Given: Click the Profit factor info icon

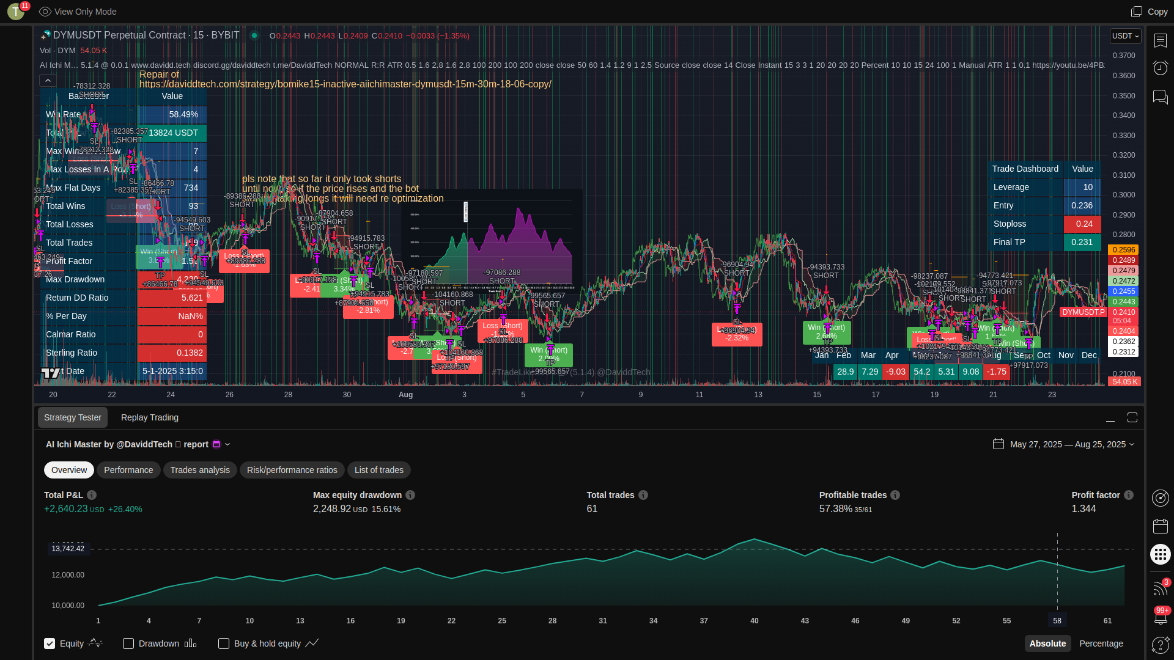Looking at the screenshot, I should [1129, 495].
